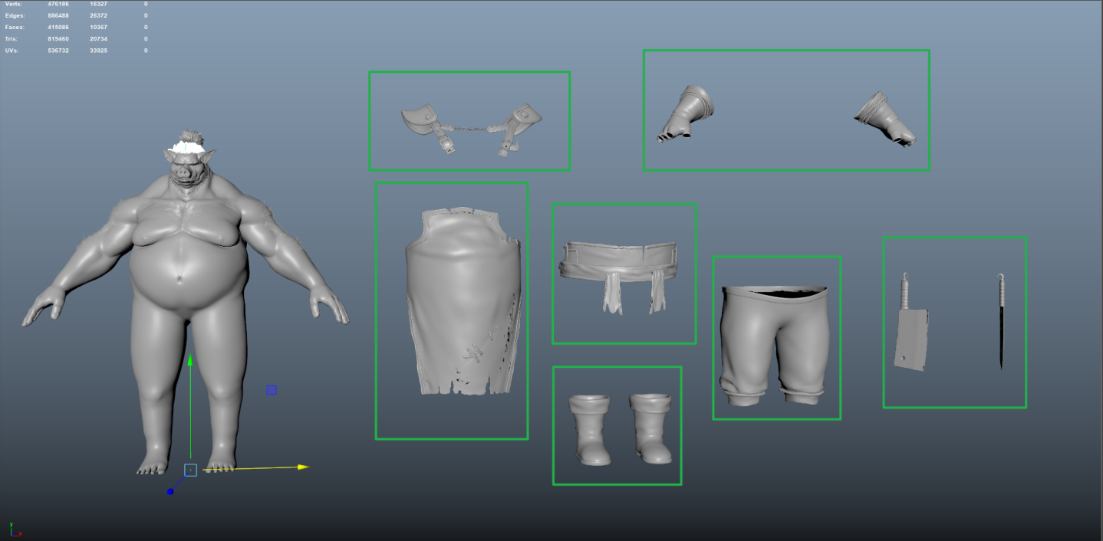This screenshot has height=541, width=1103.
Task: Select the shoulder pad harness mesh
Action: (x=469, y=126)
